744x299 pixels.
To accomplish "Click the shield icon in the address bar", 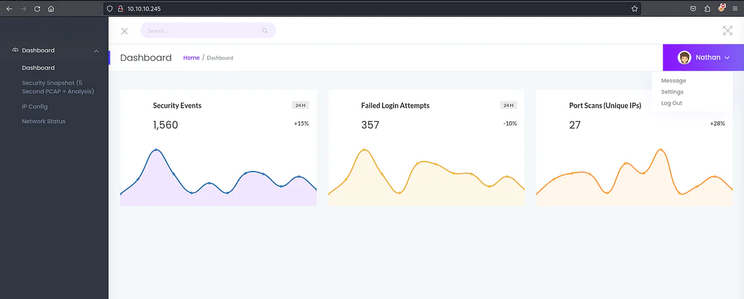I will [x=110, y=9].
